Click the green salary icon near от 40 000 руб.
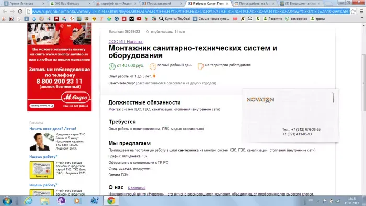Screen dimensions: 366x206 112,66
